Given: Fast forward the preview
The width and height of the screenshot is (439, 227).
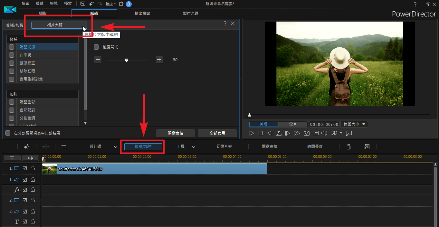Looking at the screenshot, I should pos(297,133).
